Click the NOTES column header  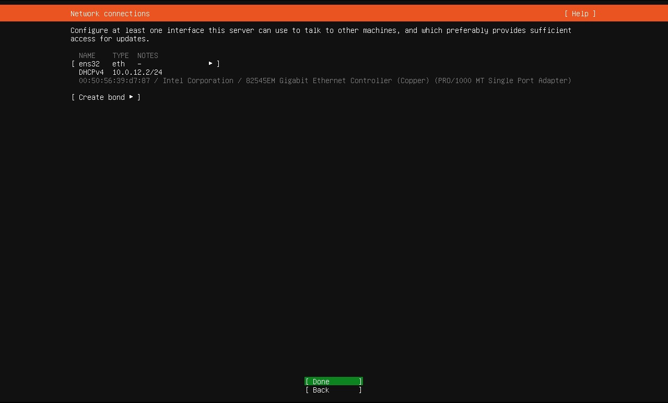147,55
